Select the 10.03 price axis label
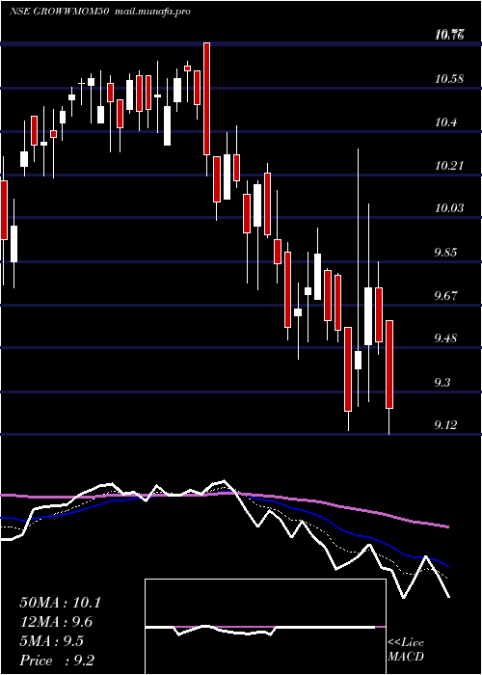Screen dimensions: 482x675 click(449, 208)
